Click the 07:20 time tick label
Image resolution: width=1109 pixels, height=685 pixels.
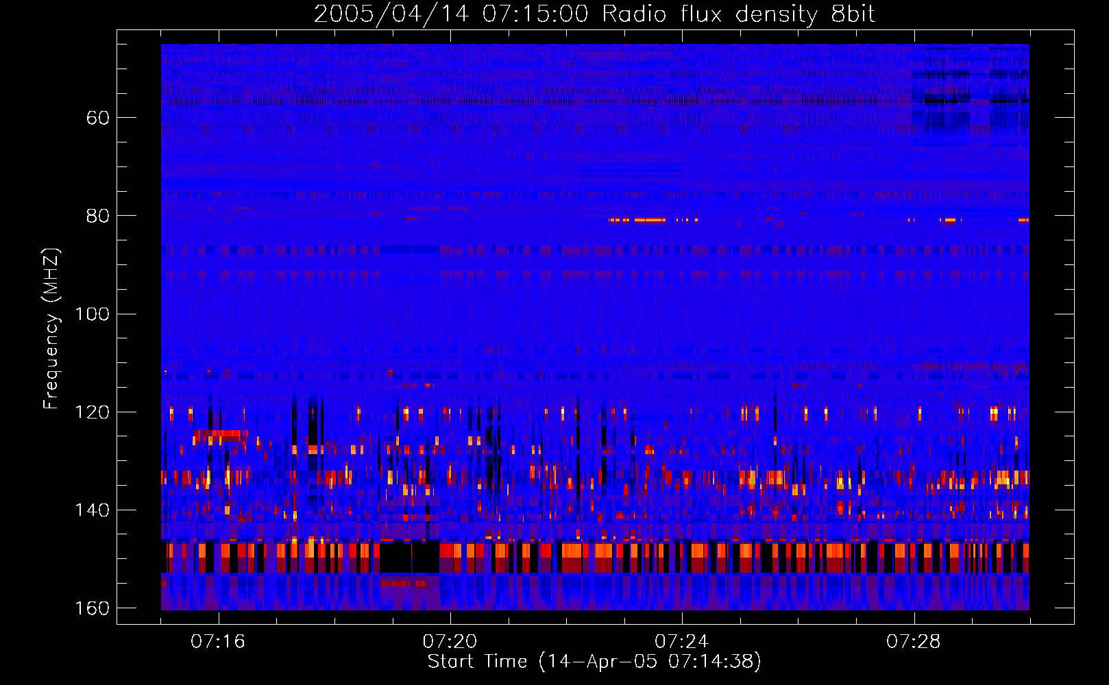(450, 642)
